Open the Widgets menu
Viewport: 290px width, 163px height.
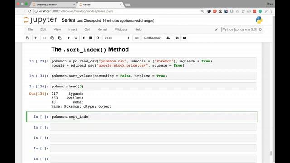click(x=121, y=29)
